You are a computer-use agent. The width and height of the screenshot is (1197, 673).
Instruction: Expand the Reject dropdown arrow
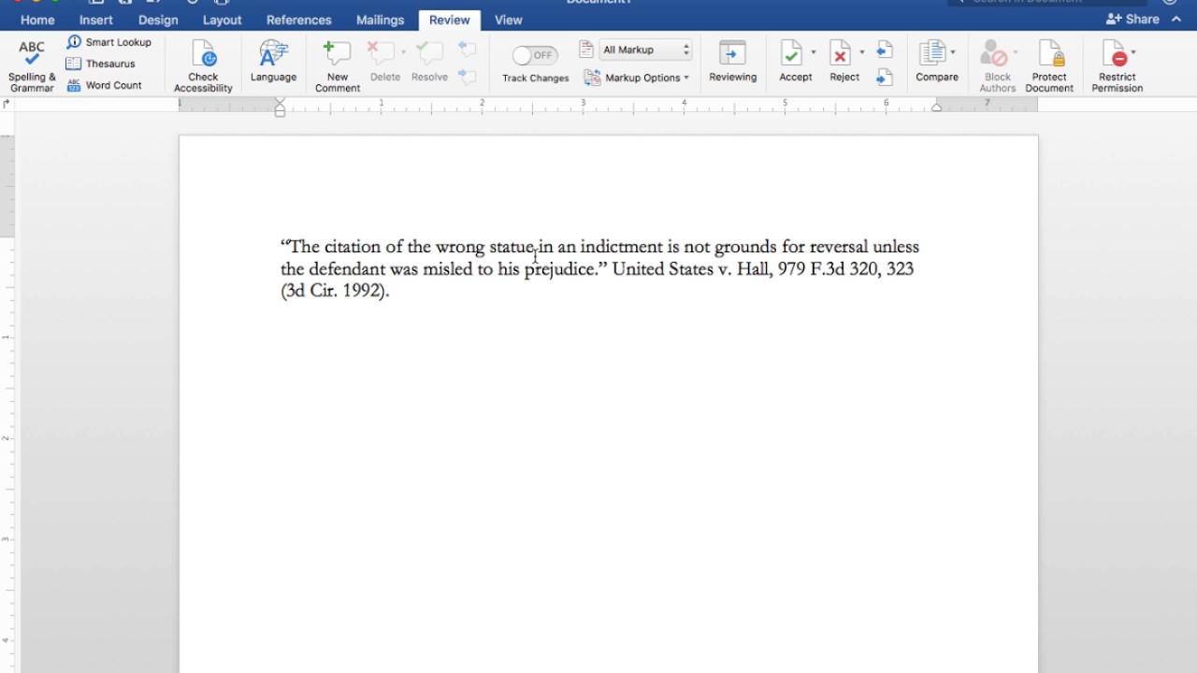pos(862,52)
